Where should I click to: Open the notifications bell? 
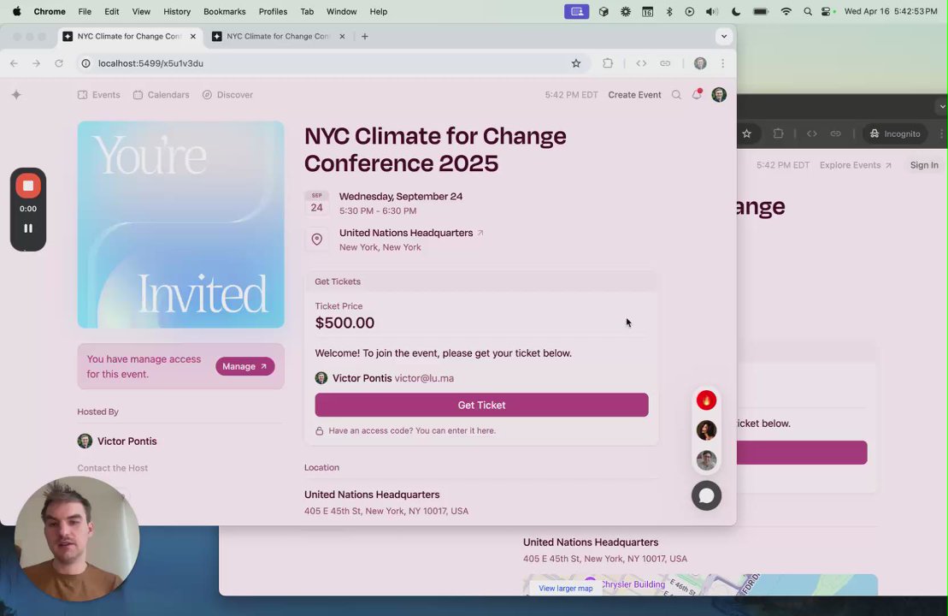pos(697,94)
